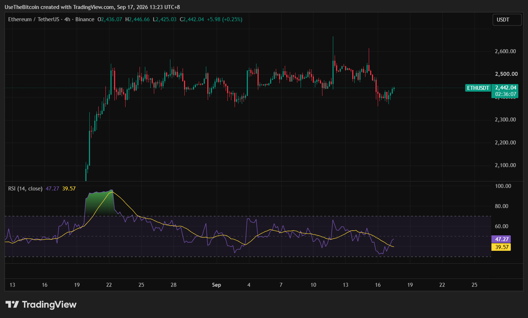Screen dimensions: 528x318
Task: Select the RSI (14, close) indicator legend
Action: 25,189
